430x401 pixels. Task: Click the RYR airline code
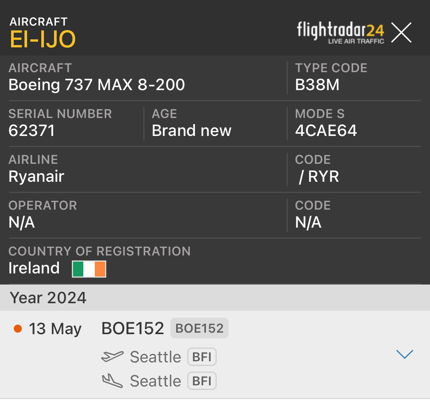(x=323, y=176)
